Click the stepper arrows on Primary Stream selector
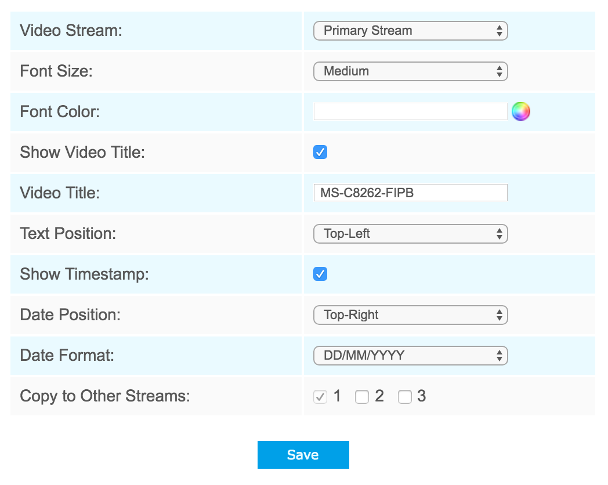Image resolution: width=608 pixels, height=485 pixels. (500, 30)
